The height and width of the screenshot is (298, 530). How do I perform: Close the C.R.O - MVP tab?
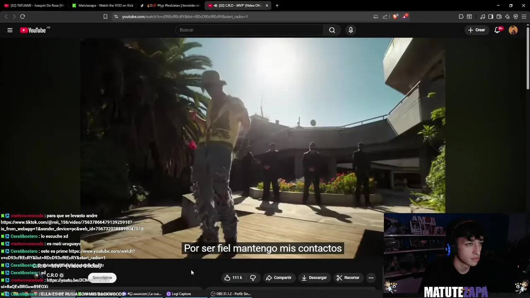(267, 5)
